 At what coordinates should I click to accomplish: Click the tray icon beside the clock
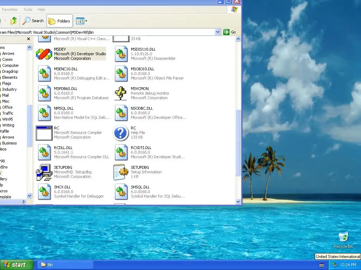click(335, 265)
